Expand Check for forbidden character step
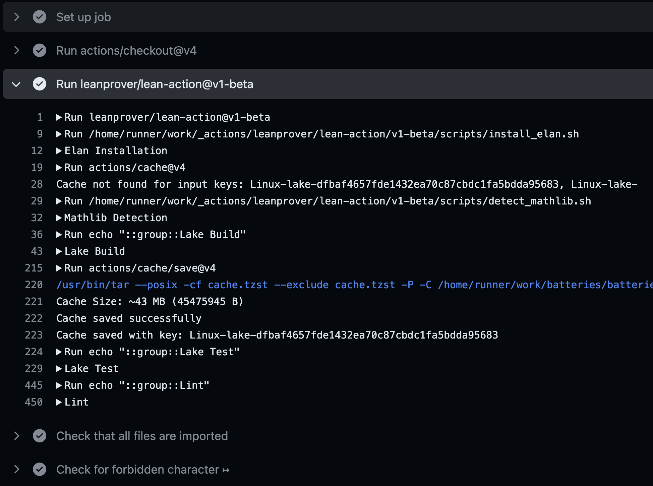 coord(16,469)
